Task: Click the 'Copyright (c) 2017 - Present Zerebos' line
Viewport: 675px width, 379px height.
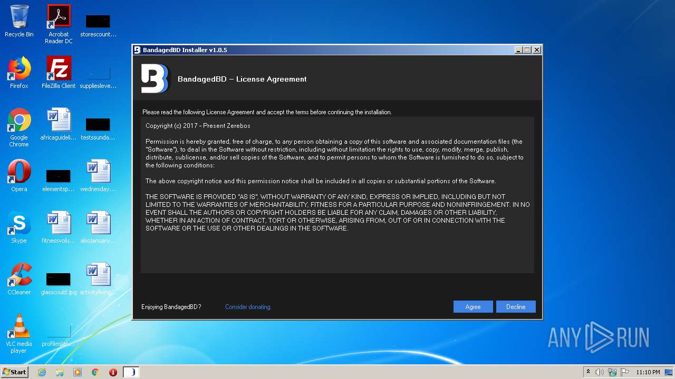Action: click(x=198, y=126)
